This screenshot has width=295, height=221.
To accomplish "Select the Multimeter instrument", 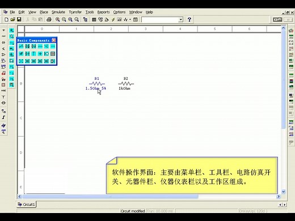I will click(x=291, y=31).
